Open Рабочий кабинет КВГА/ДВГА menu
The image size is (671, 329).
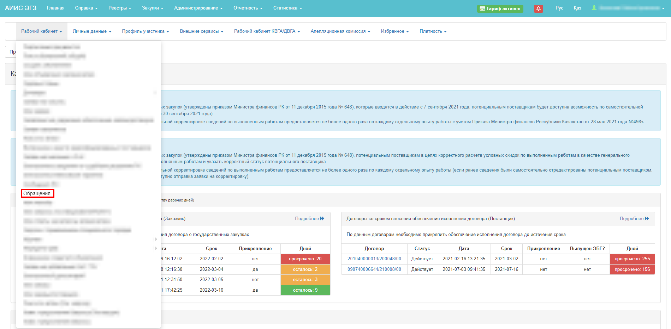[267, 31]
